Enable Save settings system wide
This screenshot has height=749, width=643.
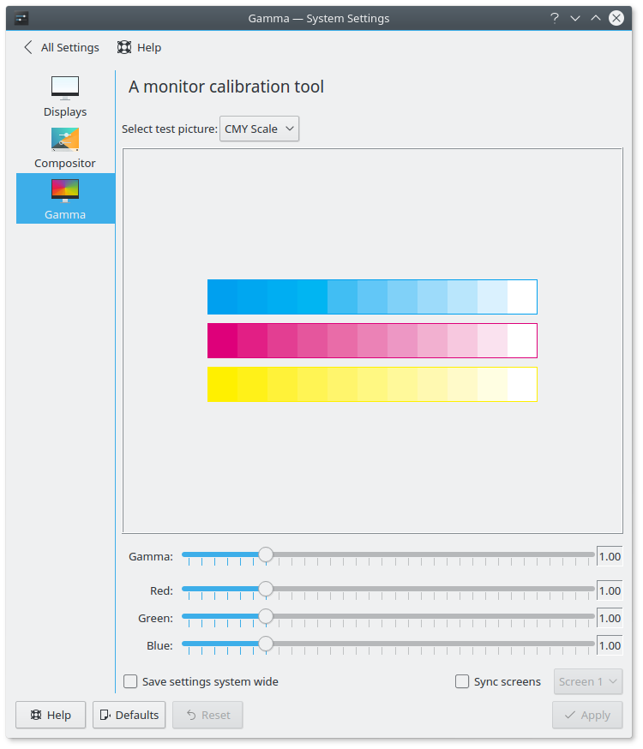(x=130, y=682)
